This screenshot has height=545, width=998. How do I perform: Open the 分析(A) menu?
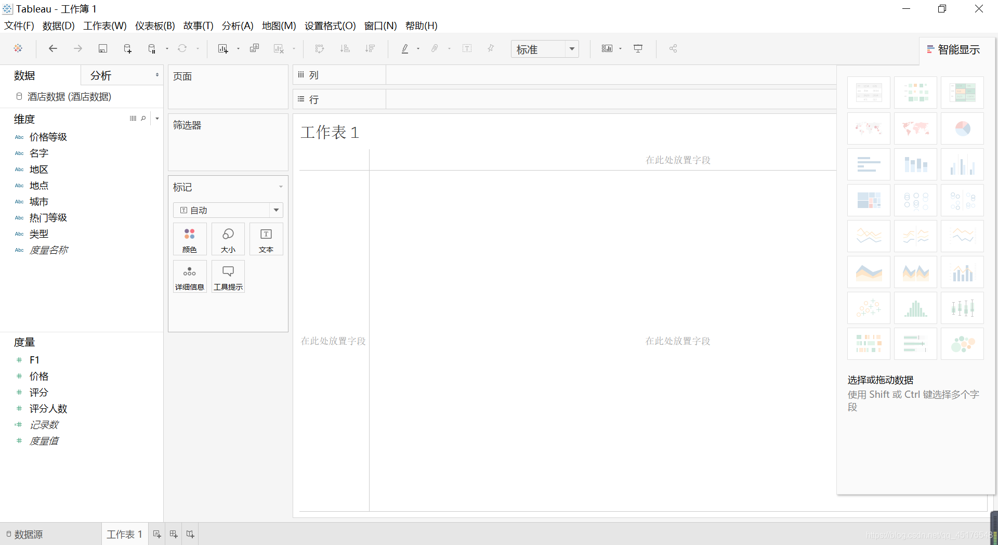coord(237,25)
